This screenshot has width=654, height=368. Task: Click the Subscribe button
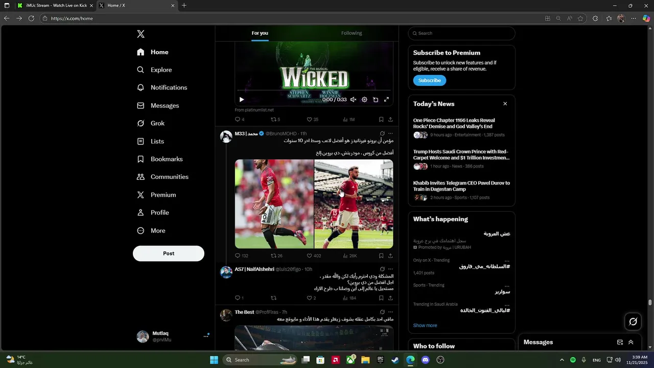click(x=430, y=81)
